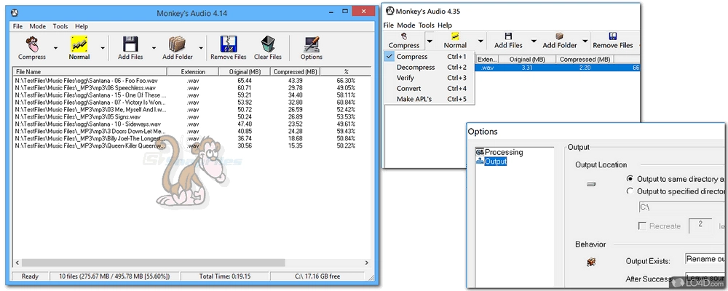This screenshot has width=728, height=291.
Task: Click the Behavior section icon in Options
Action: pos(591,262)
